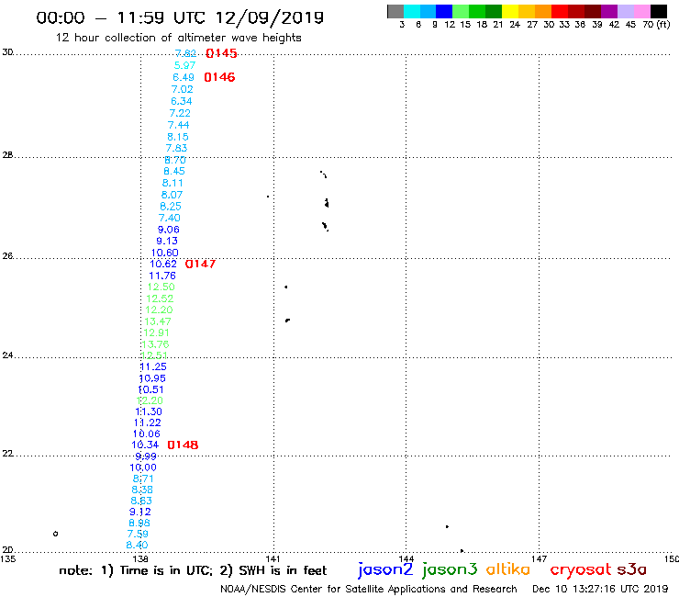This screenshot has height=597, width=679.
Task: Click the wave height value 7.40
Action: pos(170,218)
